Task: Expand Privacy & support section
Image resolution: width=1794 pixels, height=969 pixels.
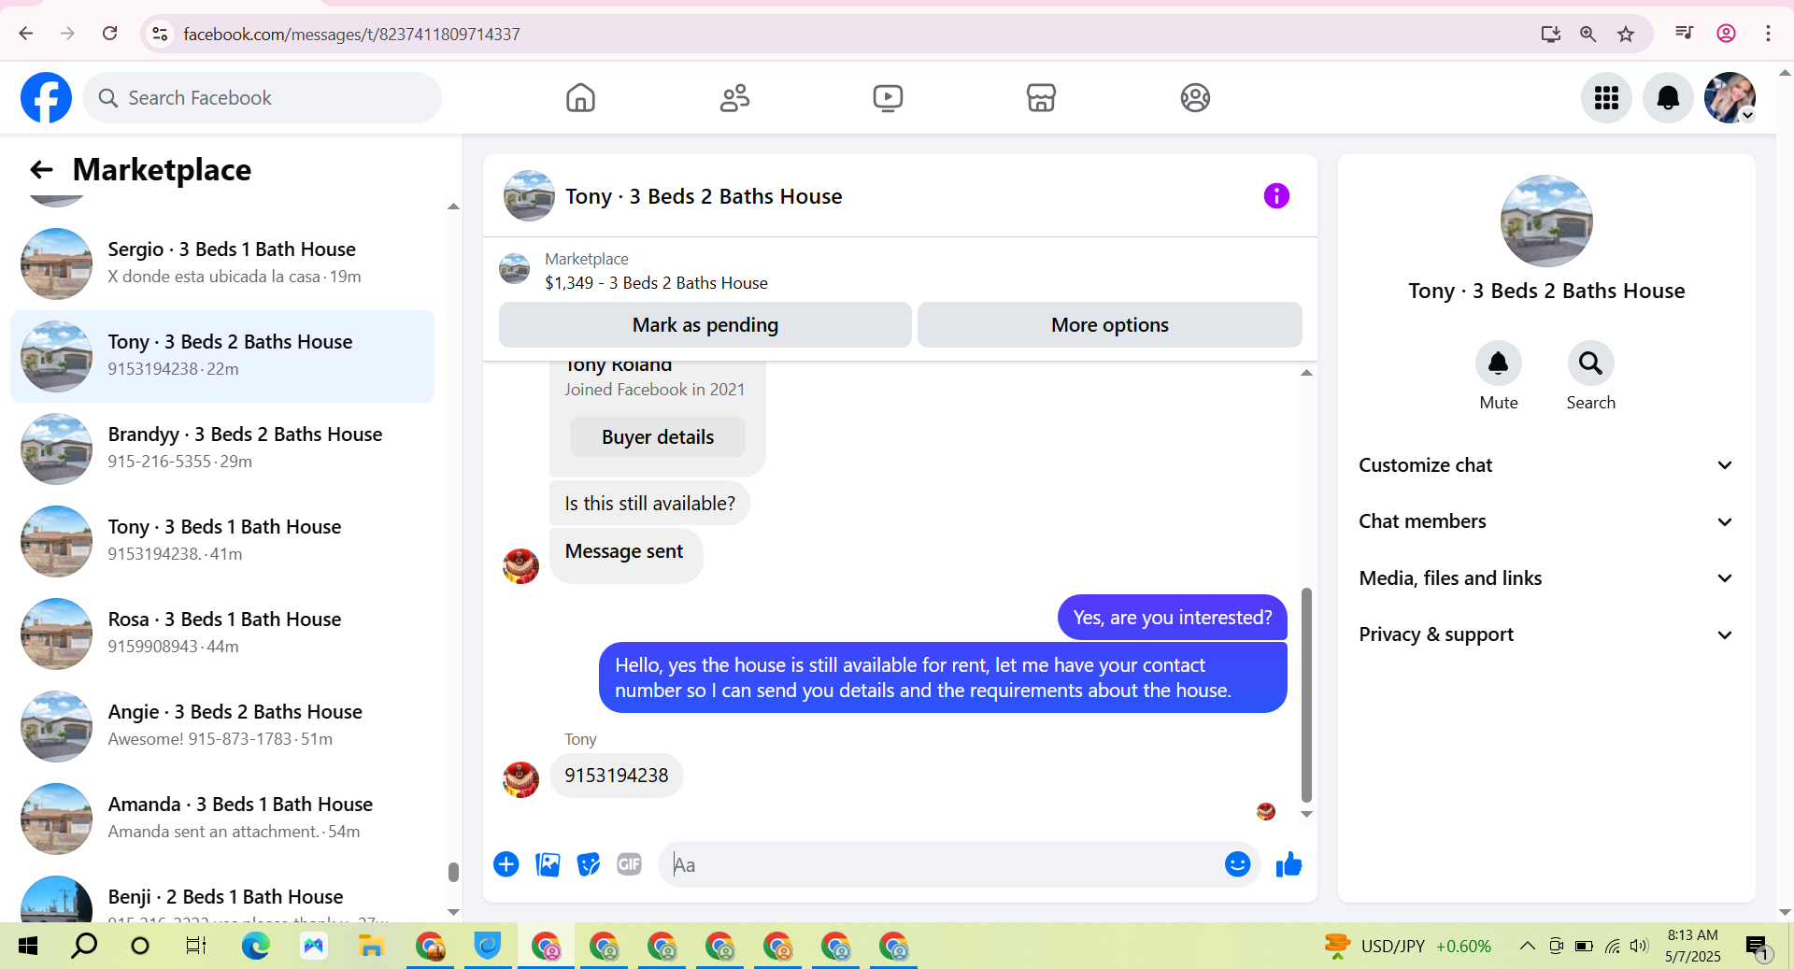Action: point(1546,634)
